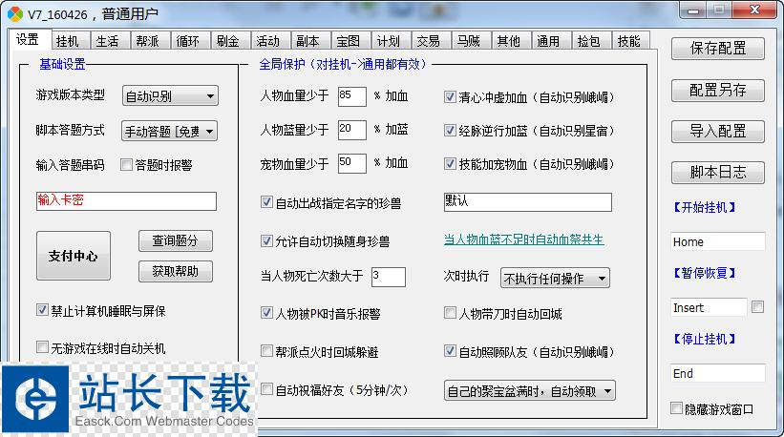Image resolution: width=784 pixels, height=437 pixels.
Task: Click the 输入卡密 input field
Action: click(126, 200)
